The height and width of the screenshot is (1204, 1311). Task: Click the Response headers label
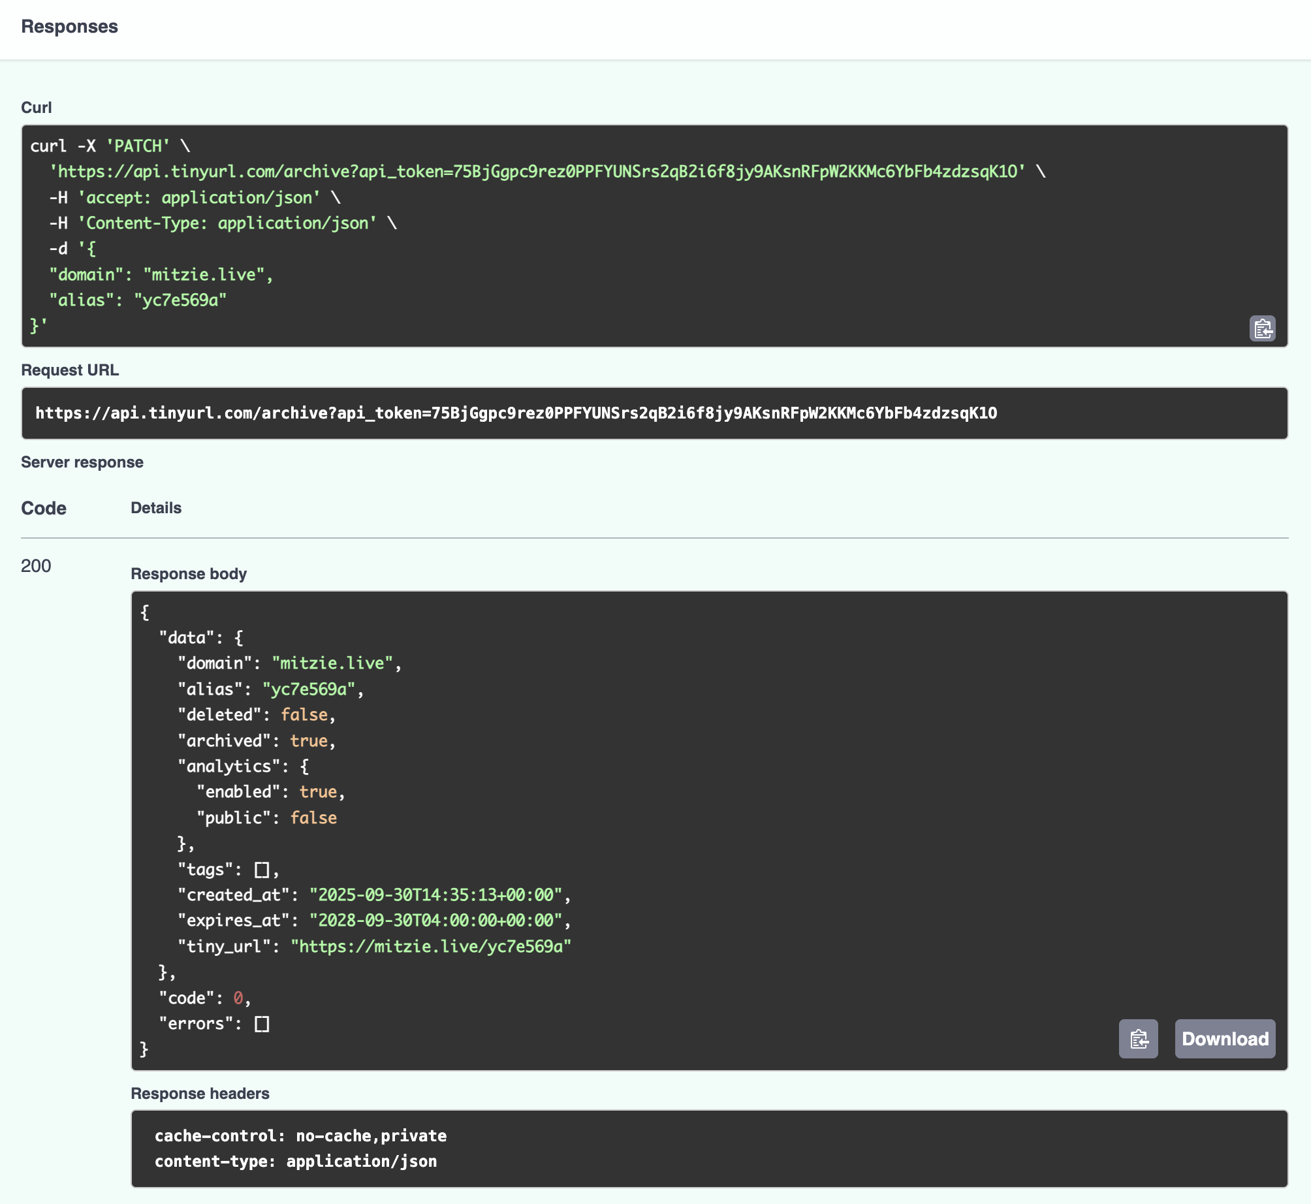click(200, 1094)
